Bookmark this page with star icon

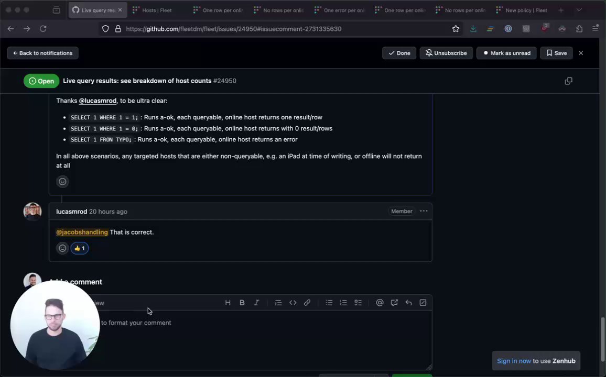pyautogui.click(x=456, y=29)
